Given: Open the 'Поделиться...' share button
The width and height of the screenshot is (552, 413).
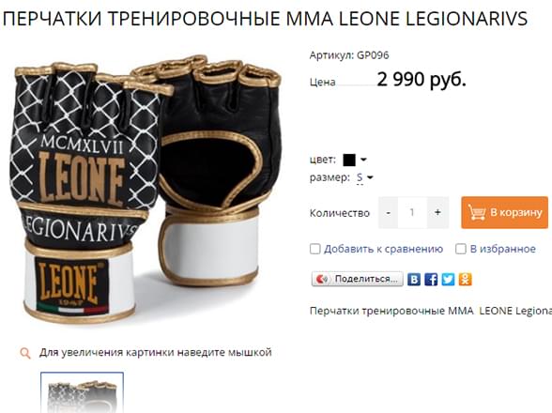Looking at the screenshot, I should [x=358, y=279].
